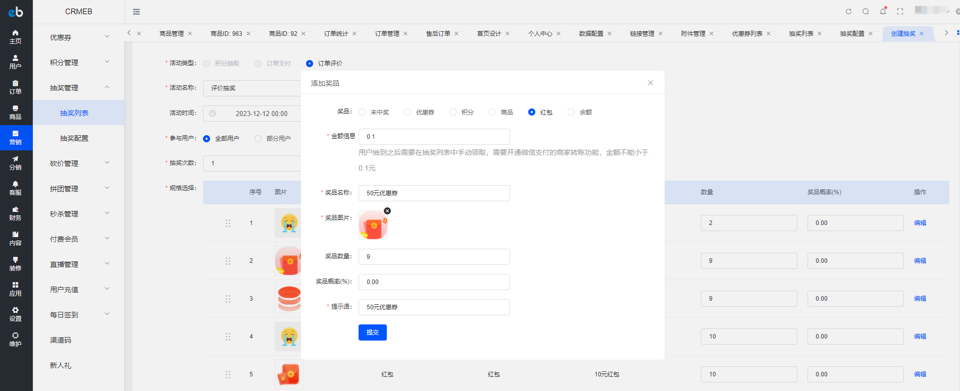Viewport: 960px width, 391px height.
Task: Open the 主页 home sidebar icon
Action: (16, 37)
